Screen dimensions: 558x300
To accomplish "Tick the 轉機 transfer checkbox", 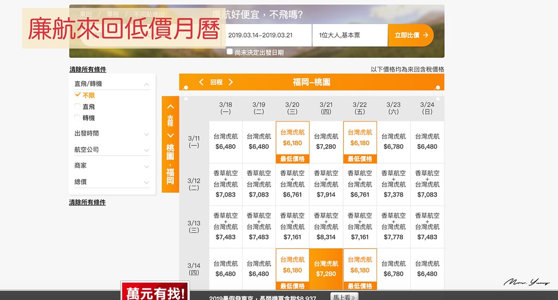I will [x=78, y=118].
